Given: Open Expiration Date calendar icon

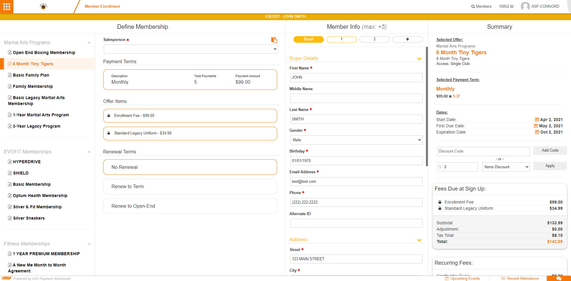Looking at the screenshot, I should [x=537, y=132].
